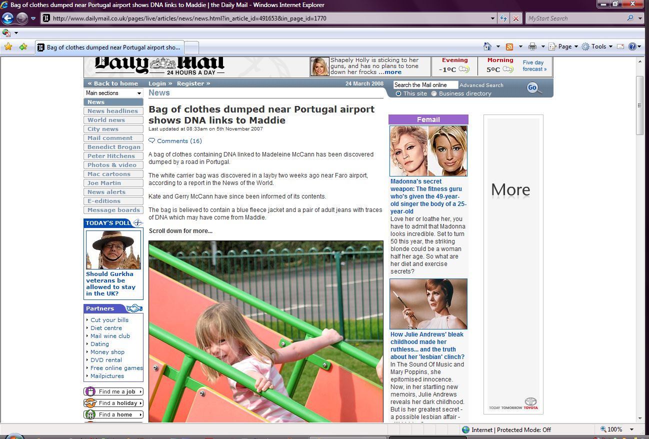649x439 pixels.
Task: Click the 'Five day forecast' link
Action: pyautogui.click(x=534, y=66)
